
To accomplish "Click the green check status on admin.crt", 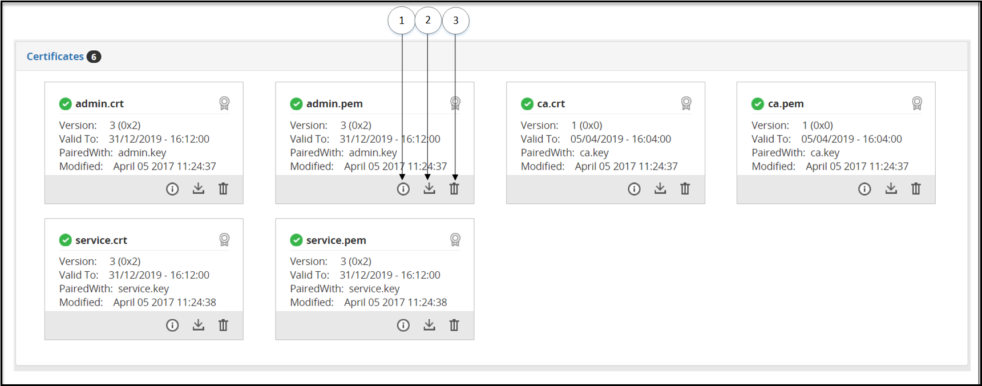I will coord(66,104).
